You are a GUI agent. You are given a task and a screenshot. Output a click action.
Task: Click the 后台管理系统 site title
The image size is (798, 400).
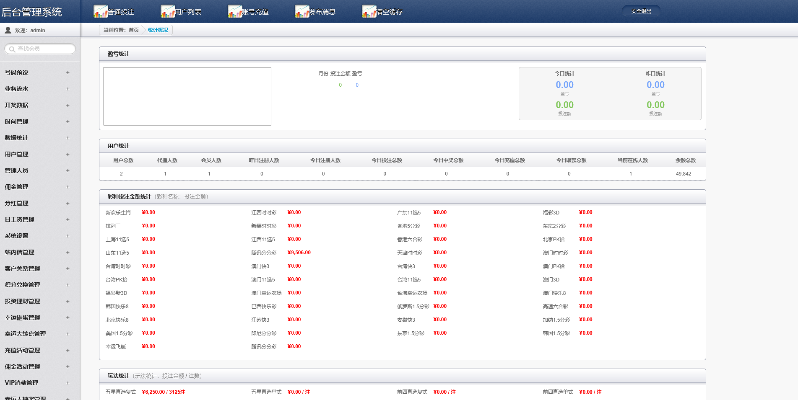pyautogui.click(x=31, y=12)
